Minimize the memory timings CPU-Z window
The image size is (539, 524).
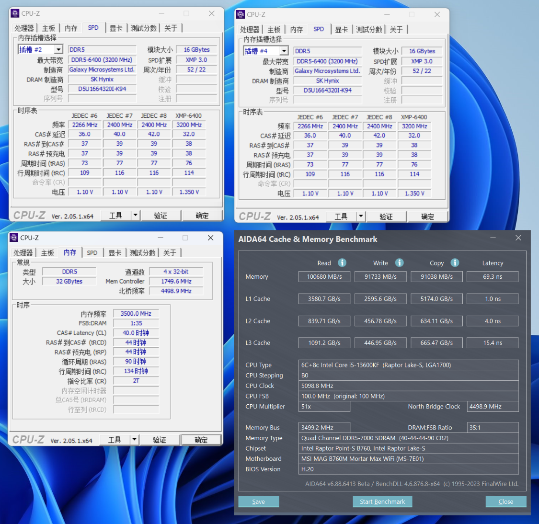(161, 238)
